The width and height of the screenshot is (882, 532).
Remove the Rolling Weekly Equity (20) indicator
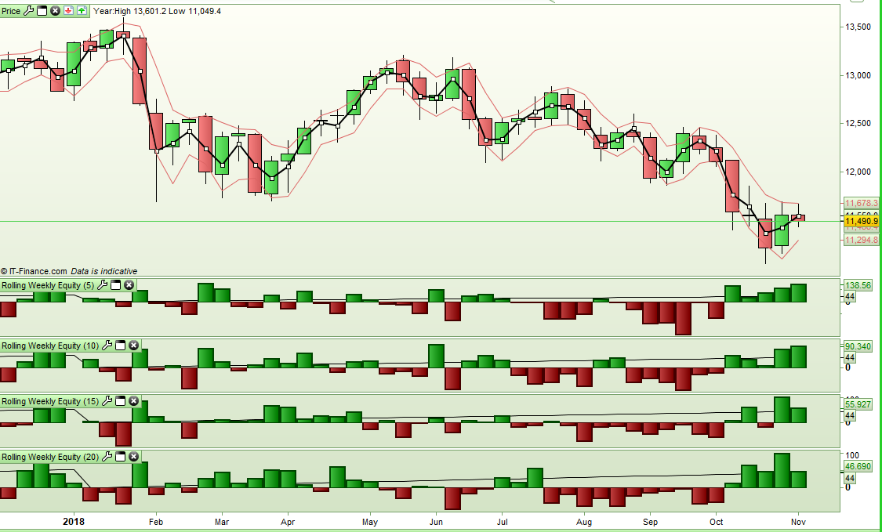(132, 457)
